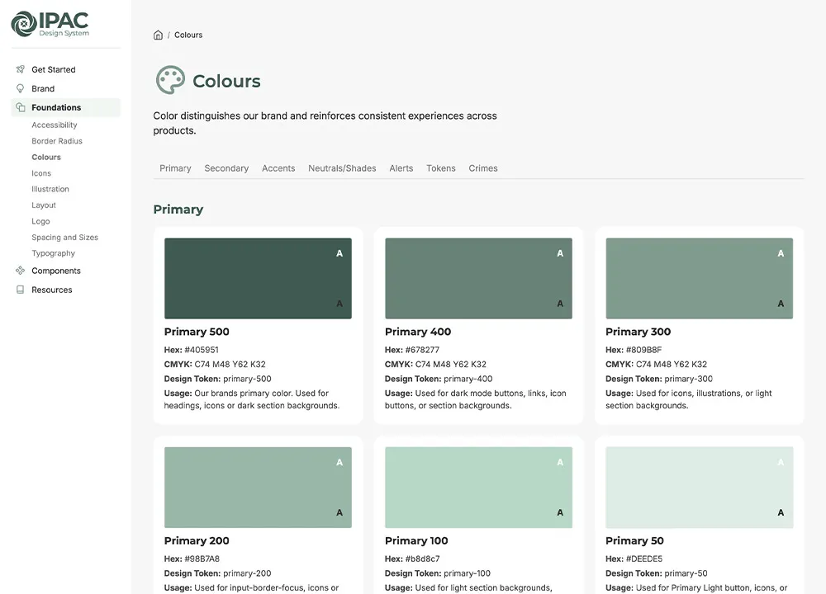
Task: Click the Primary 300 card title
Action: 638,332
